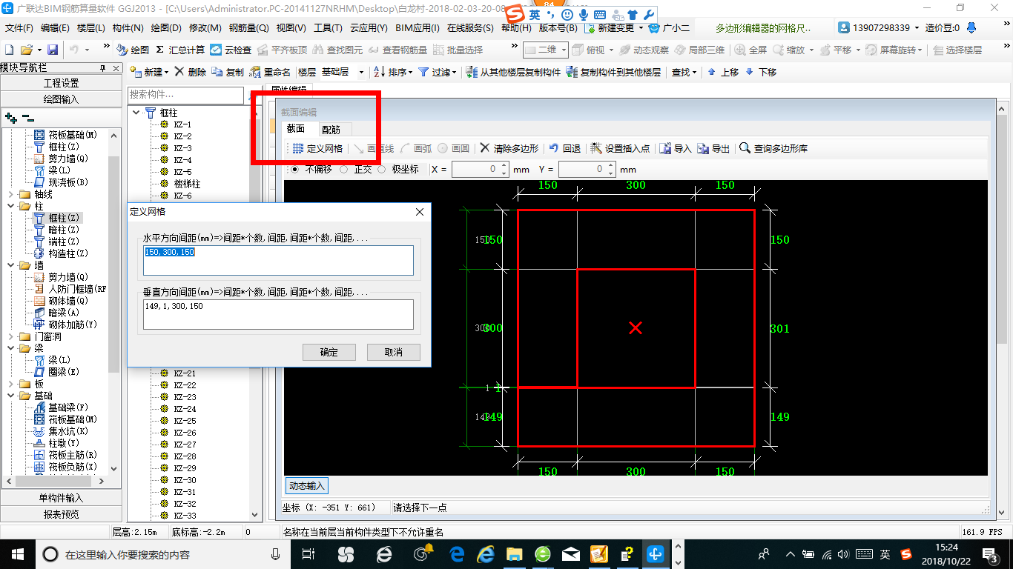Switch to the 配筋 tab
Screen dimensions: 1013x569
(x=331, y=129)
